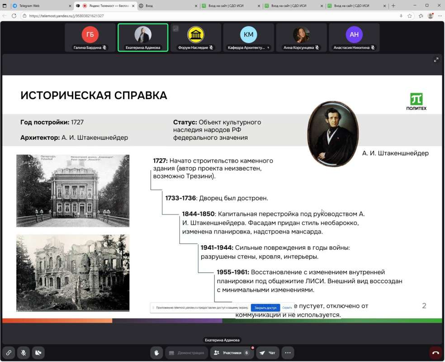445x362 pixels.
Task: Expand shared presentation to fullscreen
Action: click(x=436, y=60)
